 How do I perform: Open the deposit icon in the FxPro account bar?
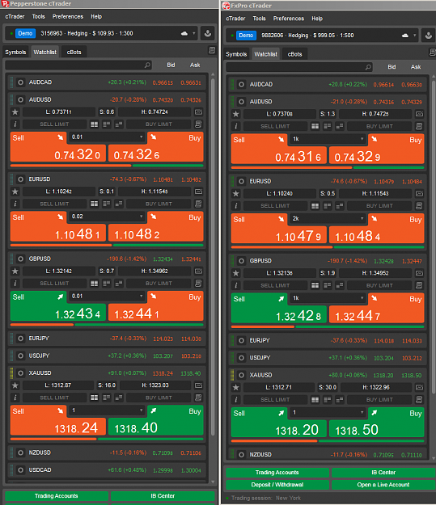tap(428, 36)
